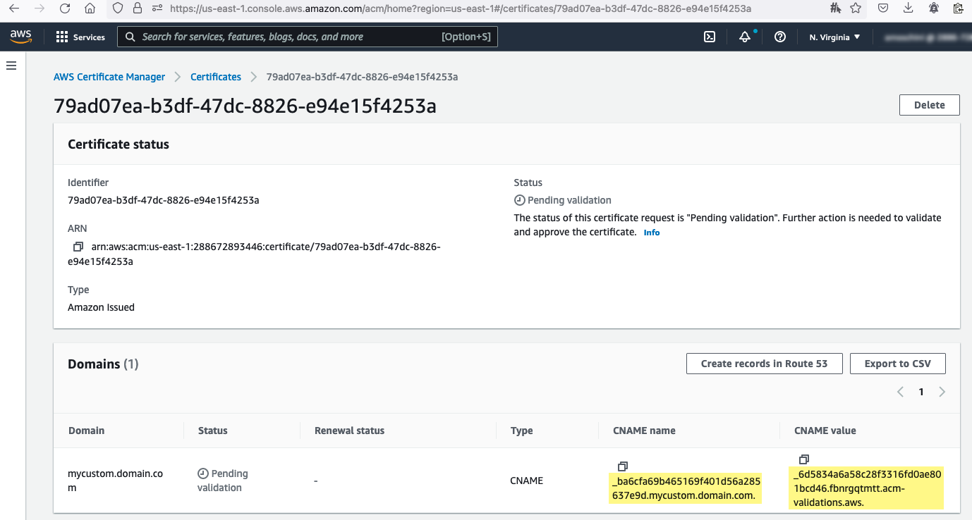Select the _ba6cfa69b CNAME name text

[686, 489]
